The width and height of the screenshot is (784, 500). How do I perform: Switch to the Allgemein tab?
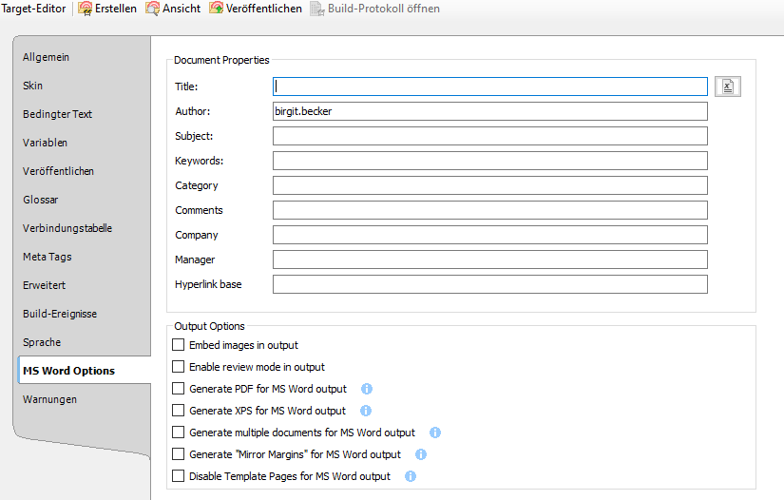pos(47,57)
